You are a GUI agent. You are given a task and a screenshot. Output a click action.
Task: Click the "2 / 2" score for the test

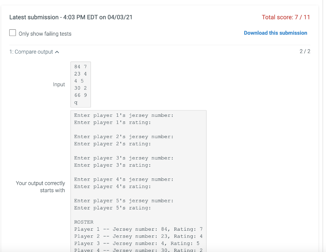click(306, 51)
